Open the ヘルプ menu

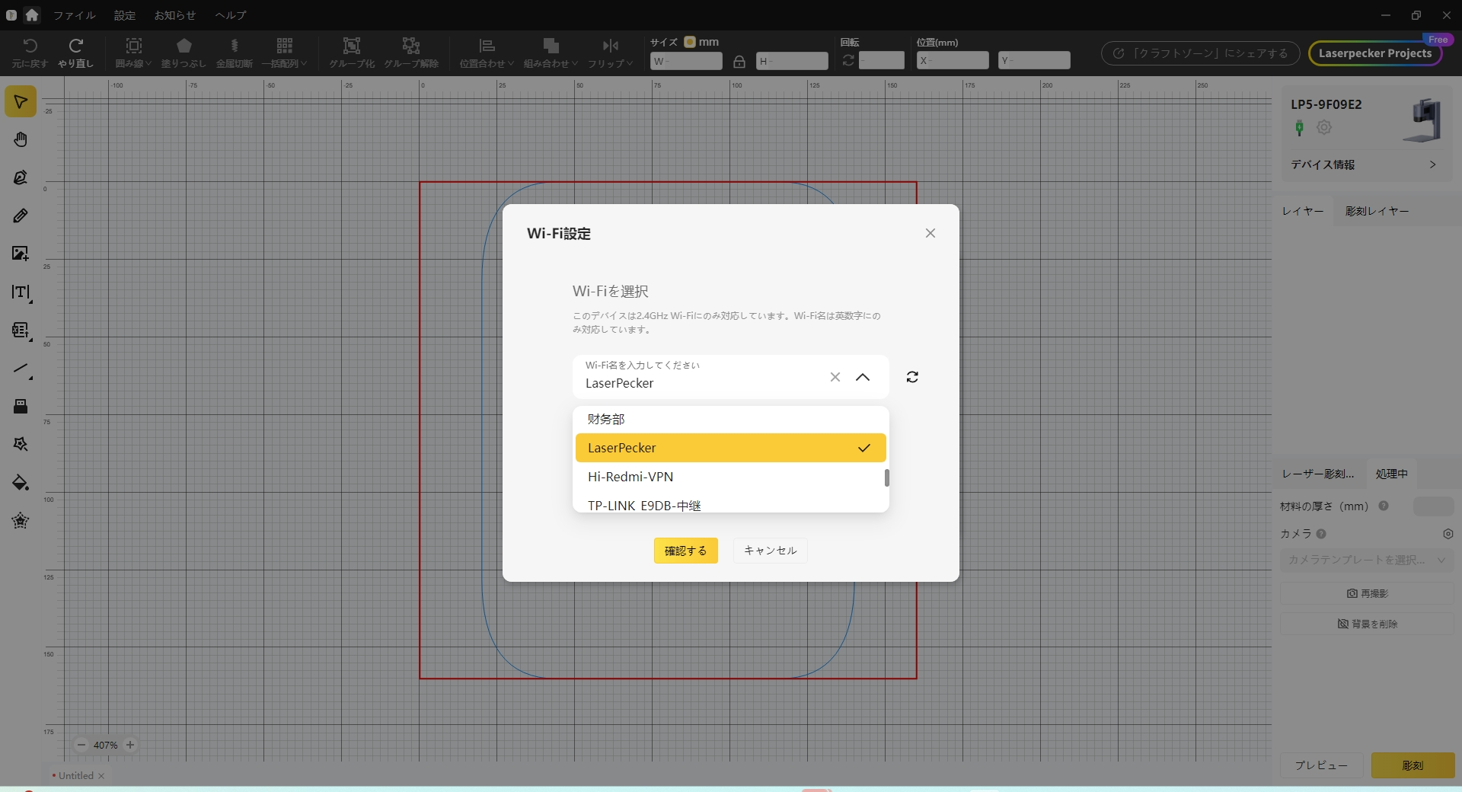[x=231, y=15]
